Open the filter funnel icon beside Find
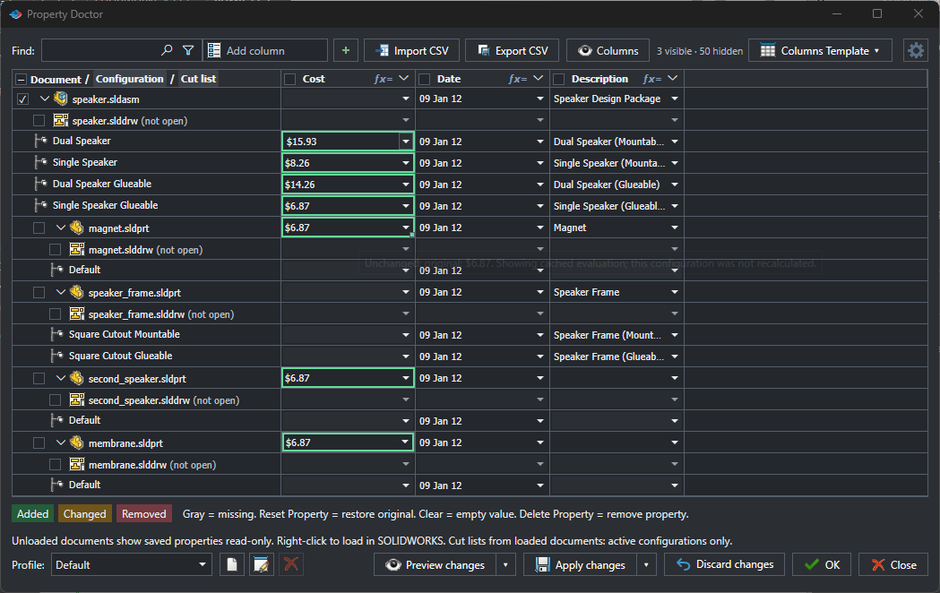 188,50
